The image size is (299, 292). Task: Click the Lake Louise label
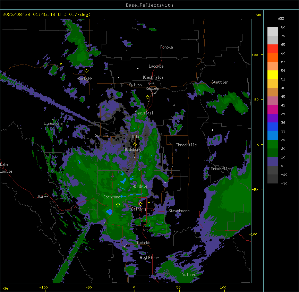pos(6,168)
